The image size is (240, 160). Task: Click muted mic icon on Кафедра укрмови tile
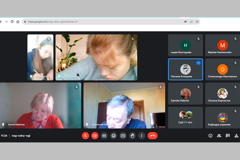tap(235, 111)
